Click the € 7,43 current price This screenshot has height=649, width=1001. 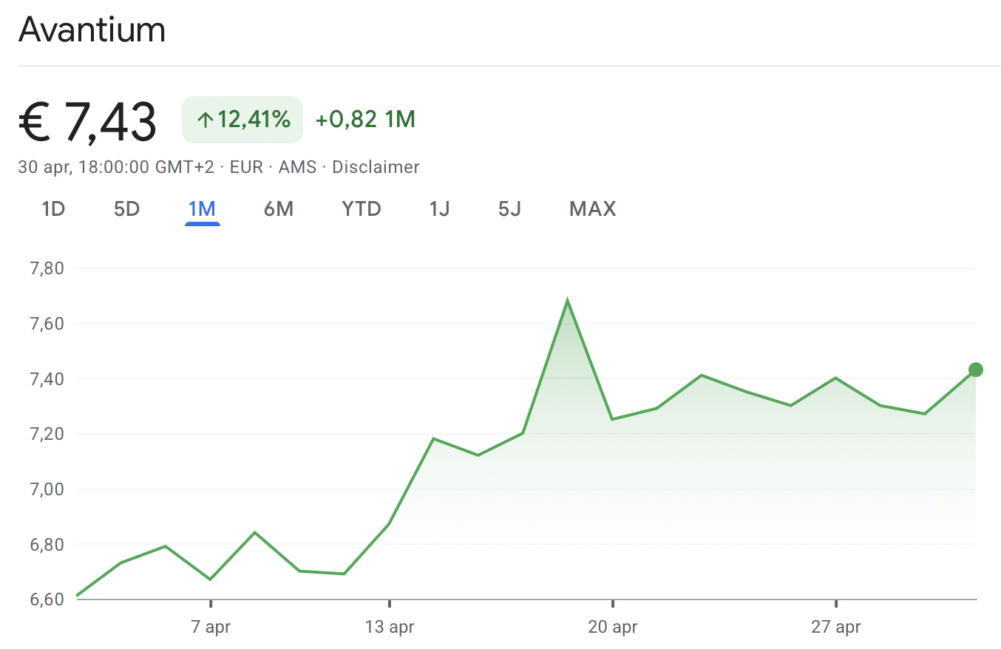[88, 120]
